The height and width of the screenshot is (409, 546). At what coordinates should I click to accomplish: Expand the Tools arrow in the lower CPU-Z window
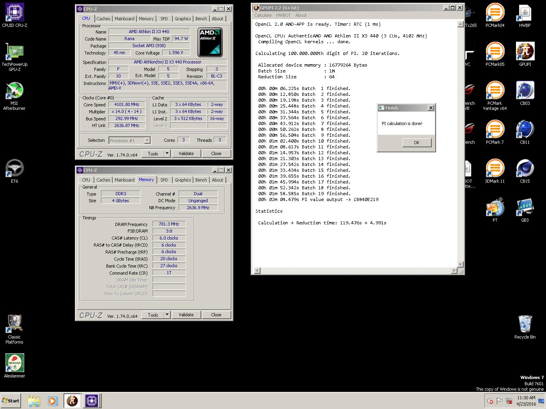pyautogui.click(x=167, y=315)
